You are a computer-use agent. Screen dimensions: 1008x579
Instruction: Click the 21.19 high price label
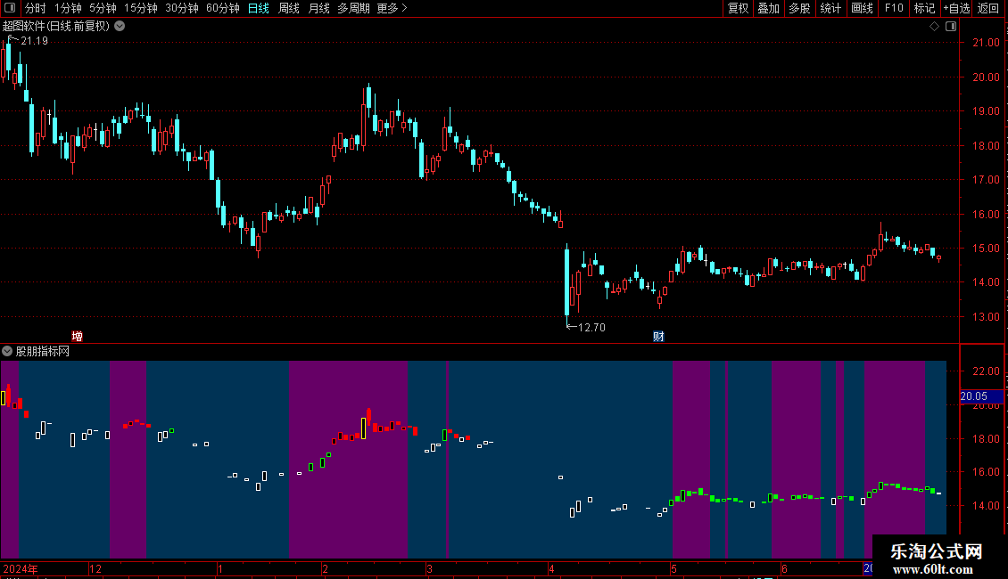pyautogui.click(x=34, y=41)
